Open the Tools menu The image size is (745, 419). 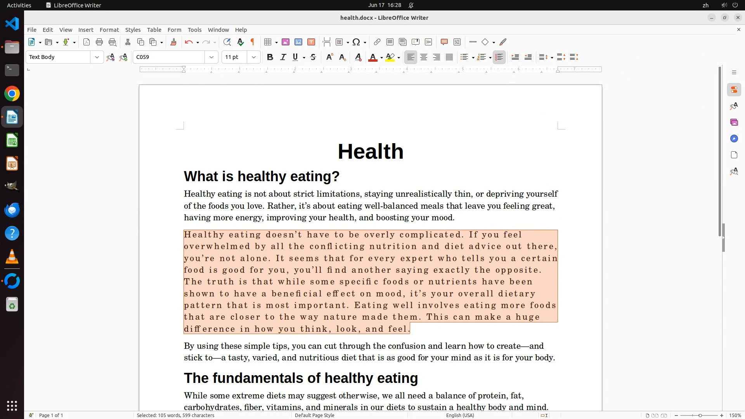click(194, 29)
